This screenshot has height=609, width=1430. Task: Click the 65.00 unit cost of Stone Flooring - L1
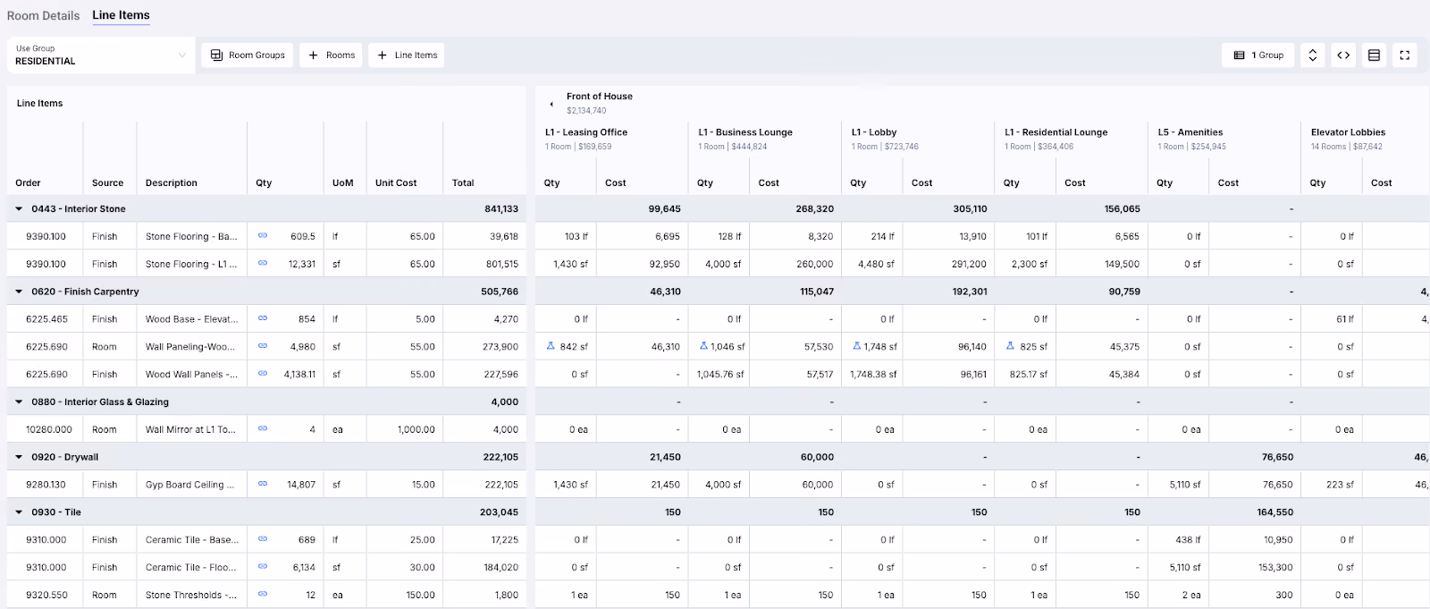click(x=422, y=264)
